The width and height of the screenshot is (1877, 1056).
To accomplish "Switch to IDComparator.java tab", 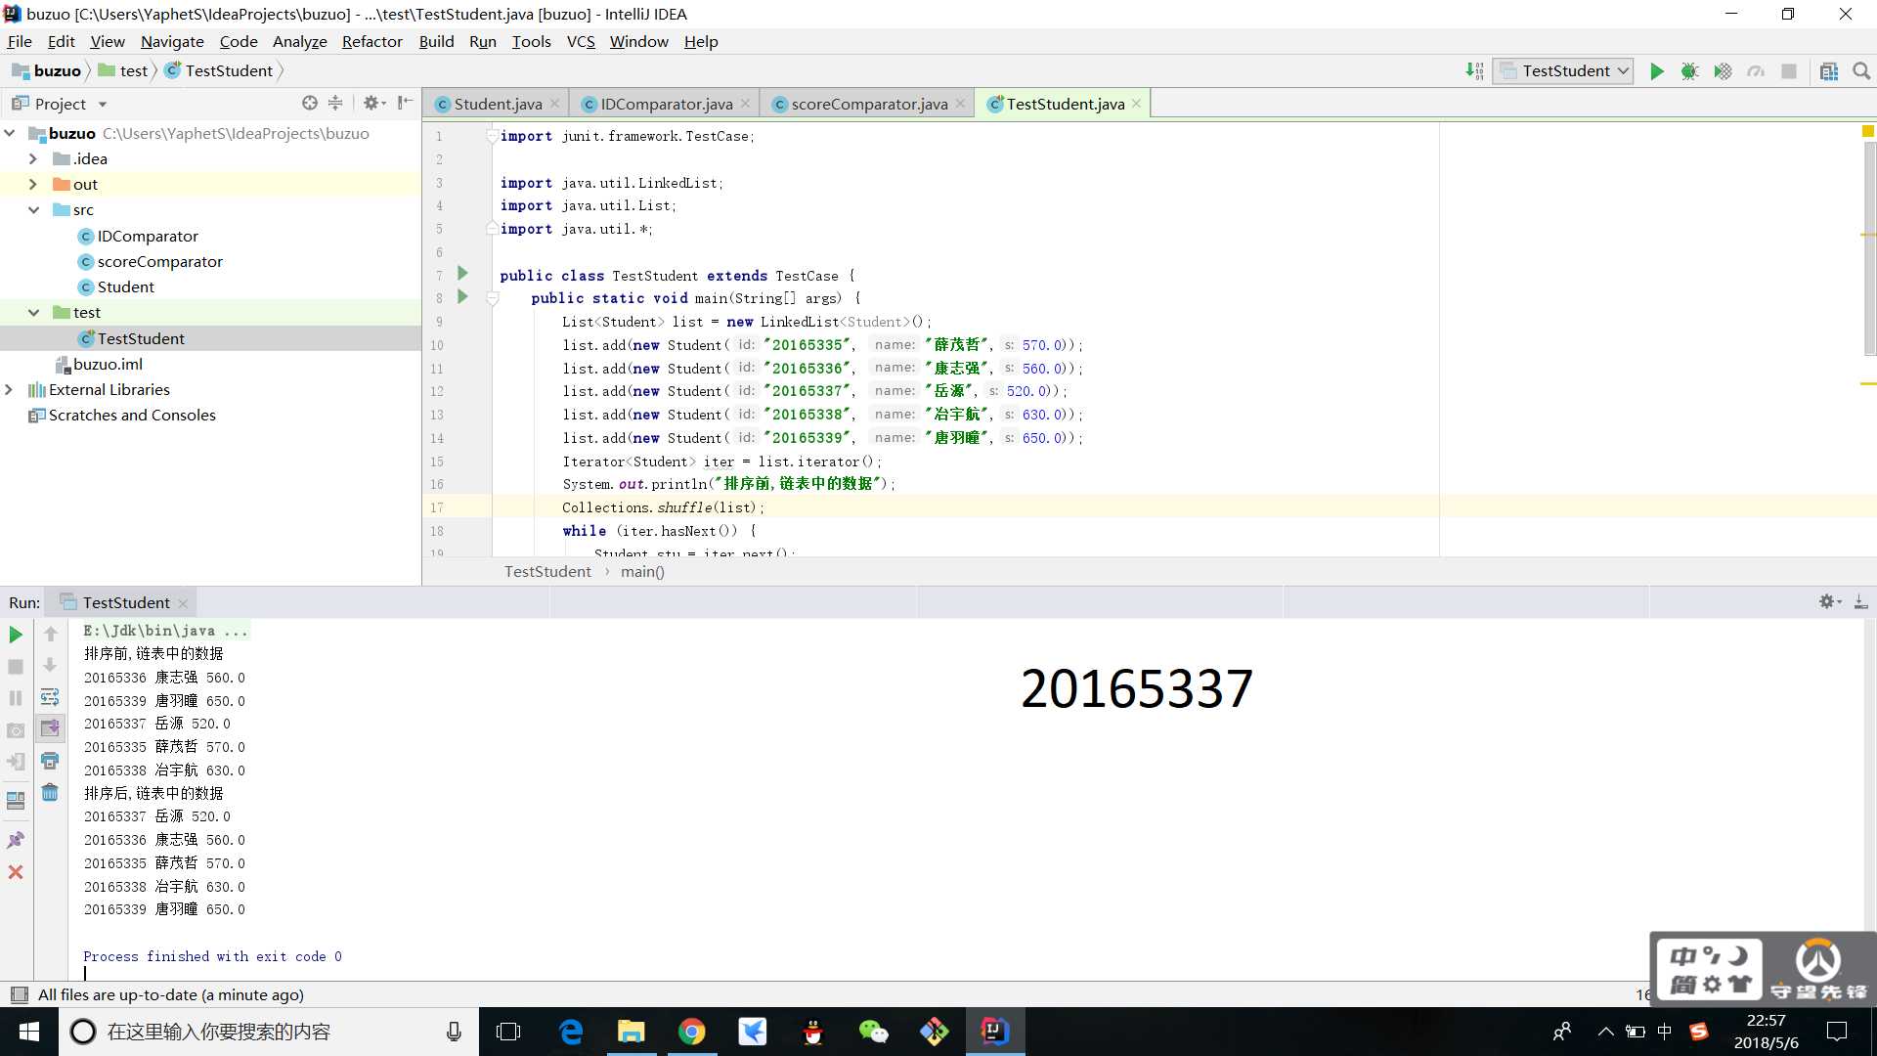I will 665,104.
